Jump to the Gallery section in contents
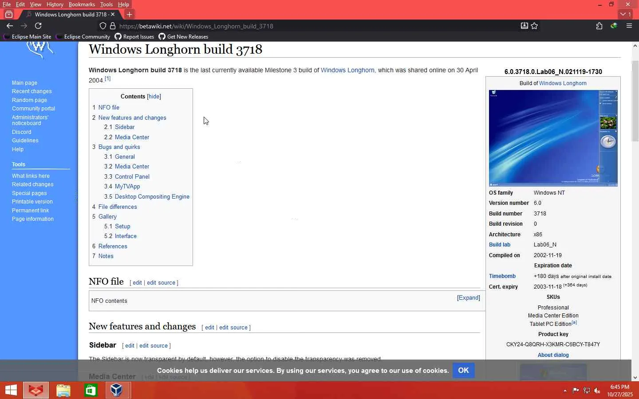 point(107,216)
